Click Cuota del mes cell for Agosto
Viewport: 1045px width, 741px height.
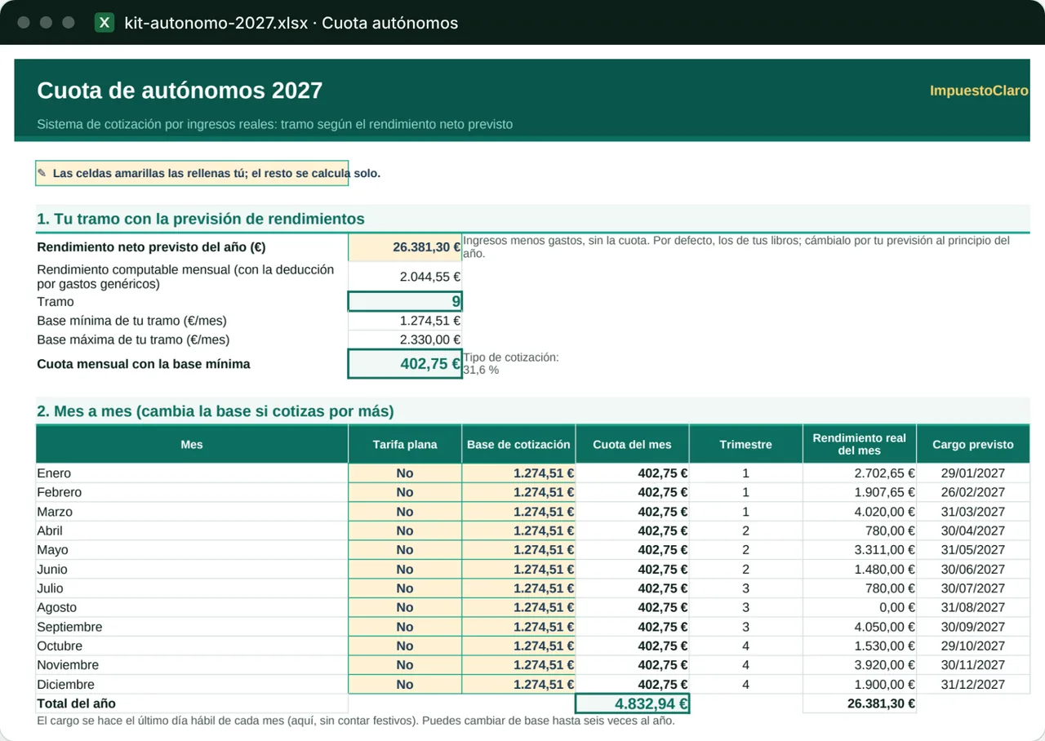[632, 608]
